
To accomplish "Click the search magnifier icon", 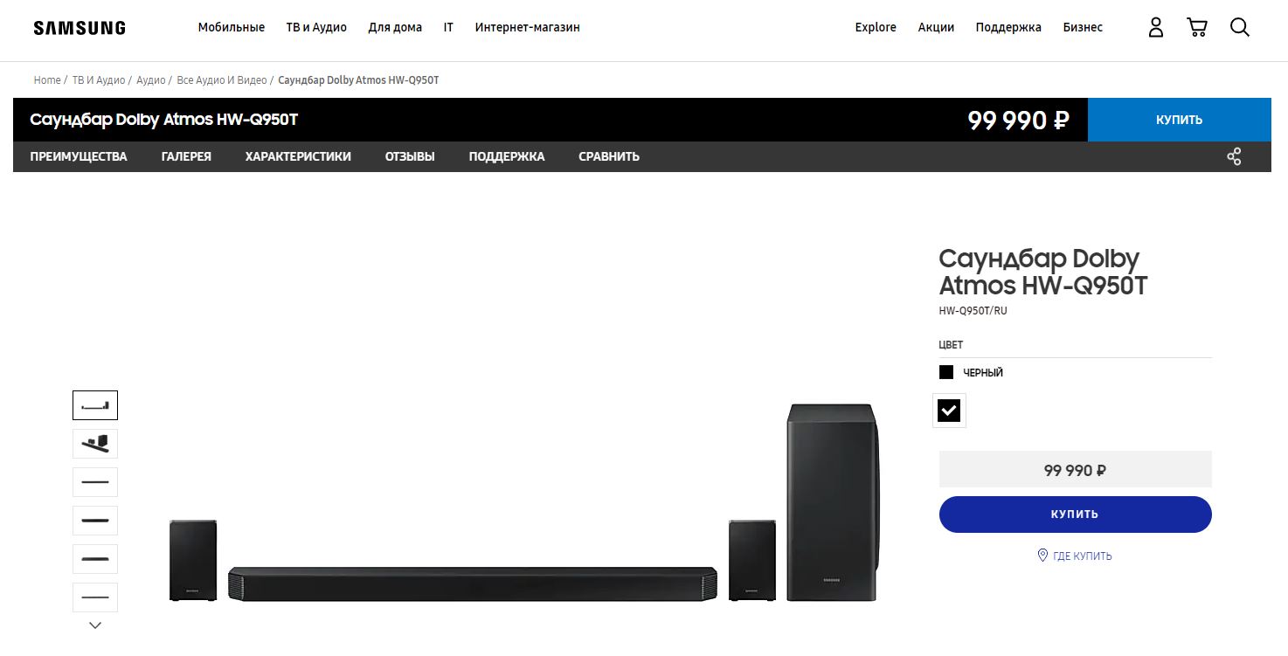I will pos(1239,27).
